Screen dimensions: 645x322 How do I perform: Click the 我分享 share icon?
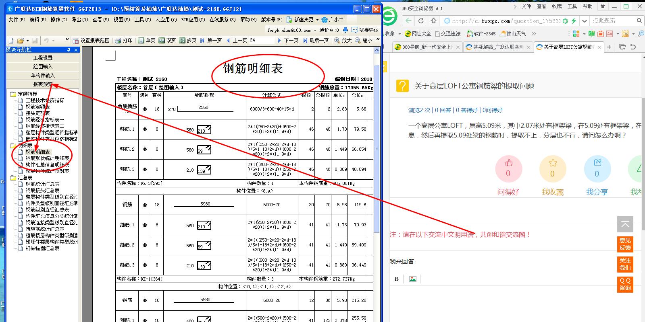click(x=597, y=162)
